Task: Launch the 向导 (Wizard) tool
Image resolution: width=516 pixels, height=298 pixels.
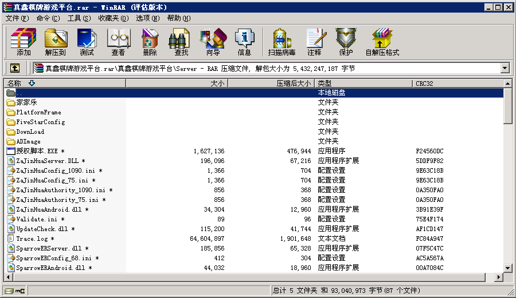Action: [x=213, y=42]
